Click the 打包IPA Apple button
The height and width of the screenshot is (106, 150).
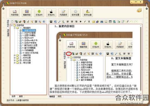(x=51, y=13)
